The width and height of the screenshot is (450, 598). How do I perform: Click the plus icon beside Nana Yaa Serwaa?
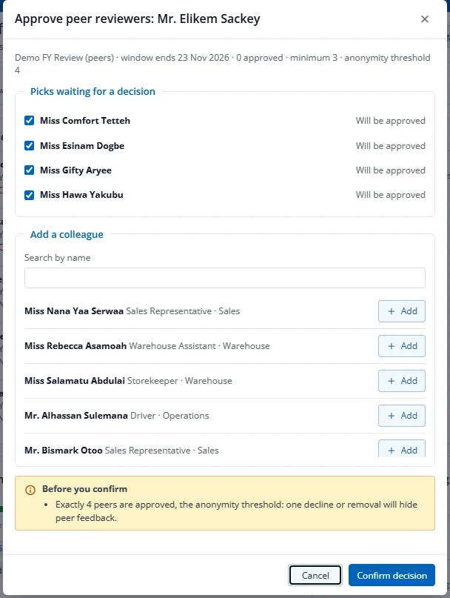click(x=392, y=311)
